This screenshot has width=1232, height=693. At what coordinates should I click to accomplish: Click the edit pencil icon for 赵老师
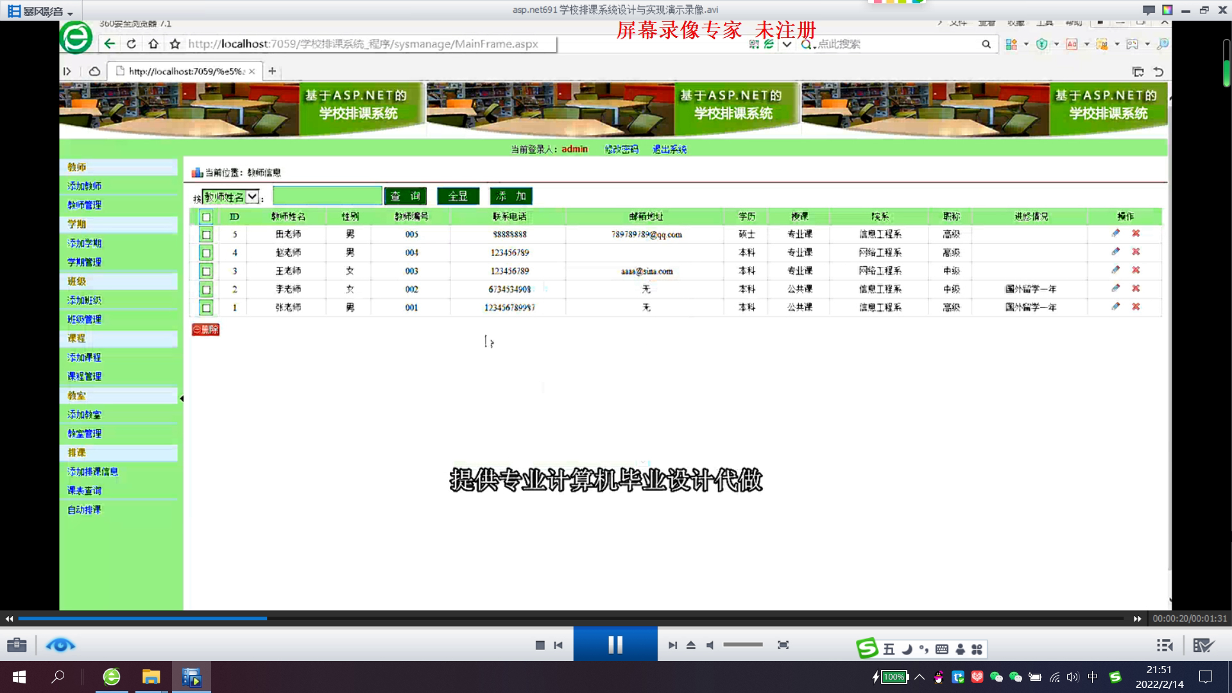(1116, 252)
